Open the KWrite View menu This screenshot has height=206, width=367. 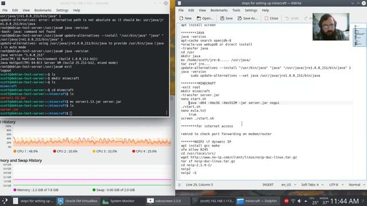pyautogui.click(x=202, y=10)
